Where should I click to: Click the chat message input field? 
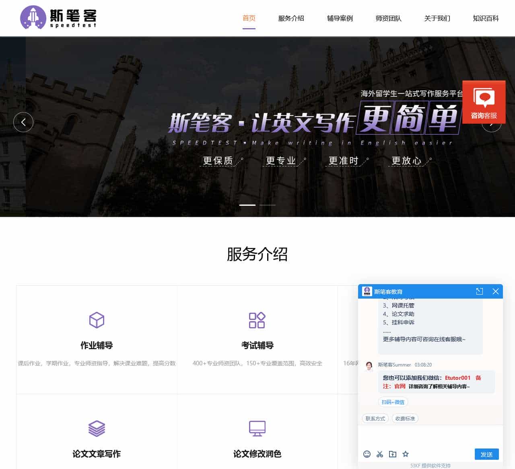pos(430,436)
